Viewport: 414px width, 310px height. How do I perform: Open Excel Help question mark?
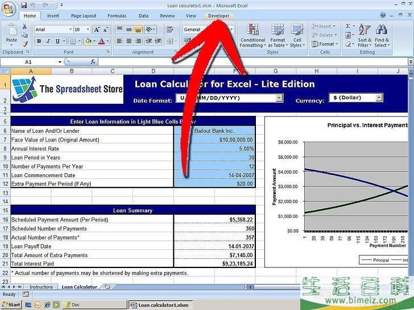[383, 15]
